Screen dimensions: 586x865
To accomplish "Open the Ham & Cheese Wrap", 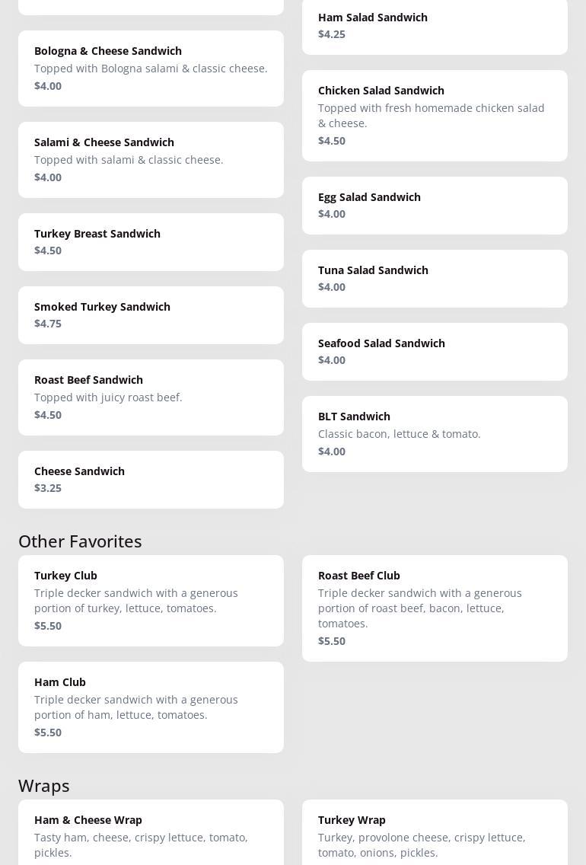I will point(151,834).
